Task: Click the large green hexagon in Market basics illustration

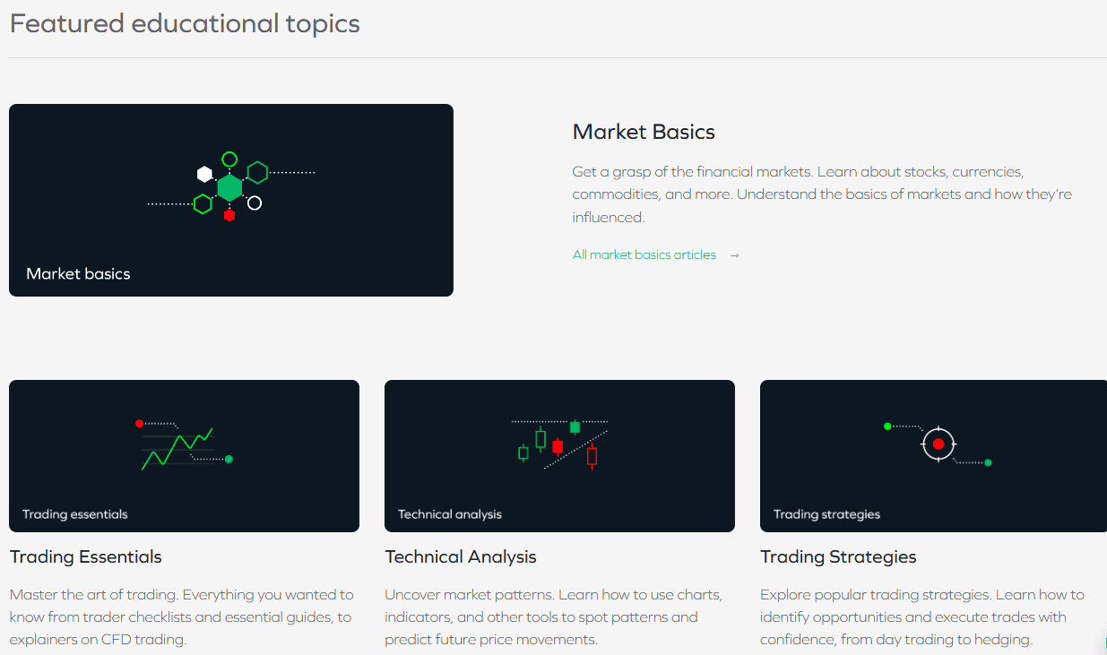Action: [229, 187]
